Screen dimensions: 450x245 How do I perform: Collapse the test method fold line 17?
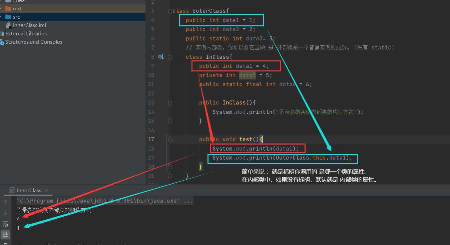click(170, 140)
